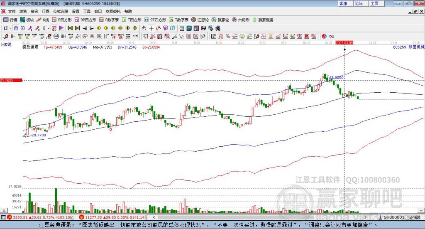The width and height of the screenshot is (425, 229).
Task: Click the 28.7700 low price annotation
Action: pyautogui.click(x=39, y=135)
